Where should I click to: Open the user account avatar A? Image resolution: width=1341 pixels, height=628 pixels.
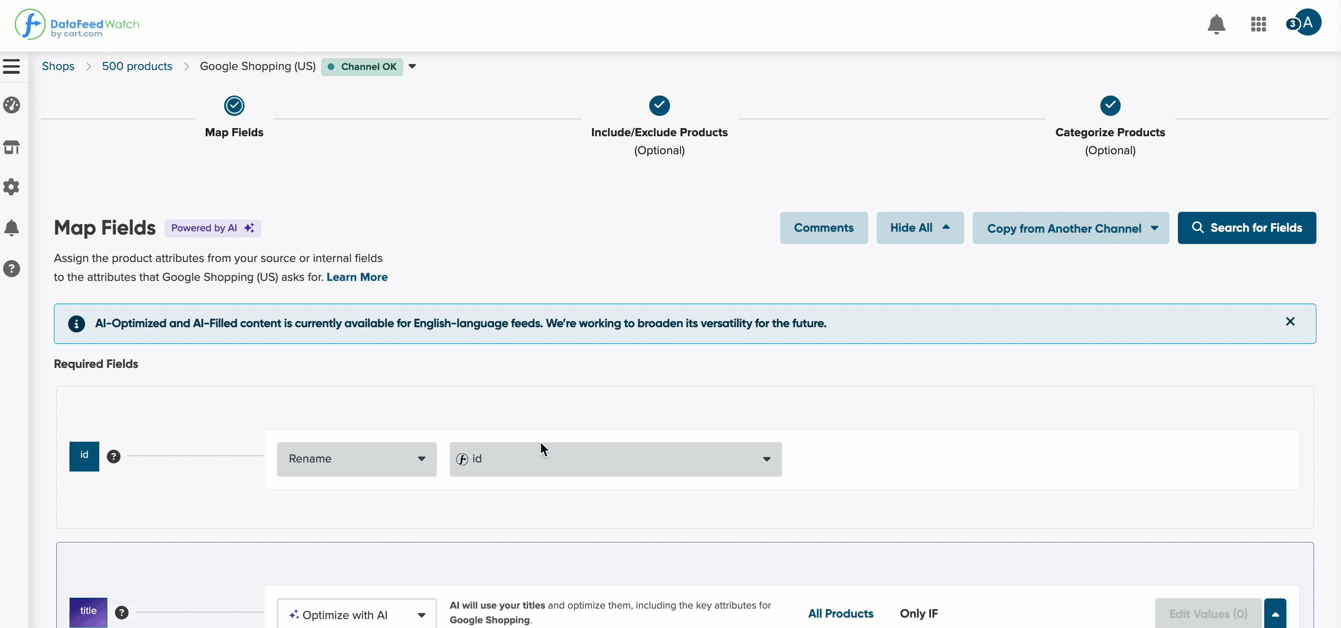1307,22
